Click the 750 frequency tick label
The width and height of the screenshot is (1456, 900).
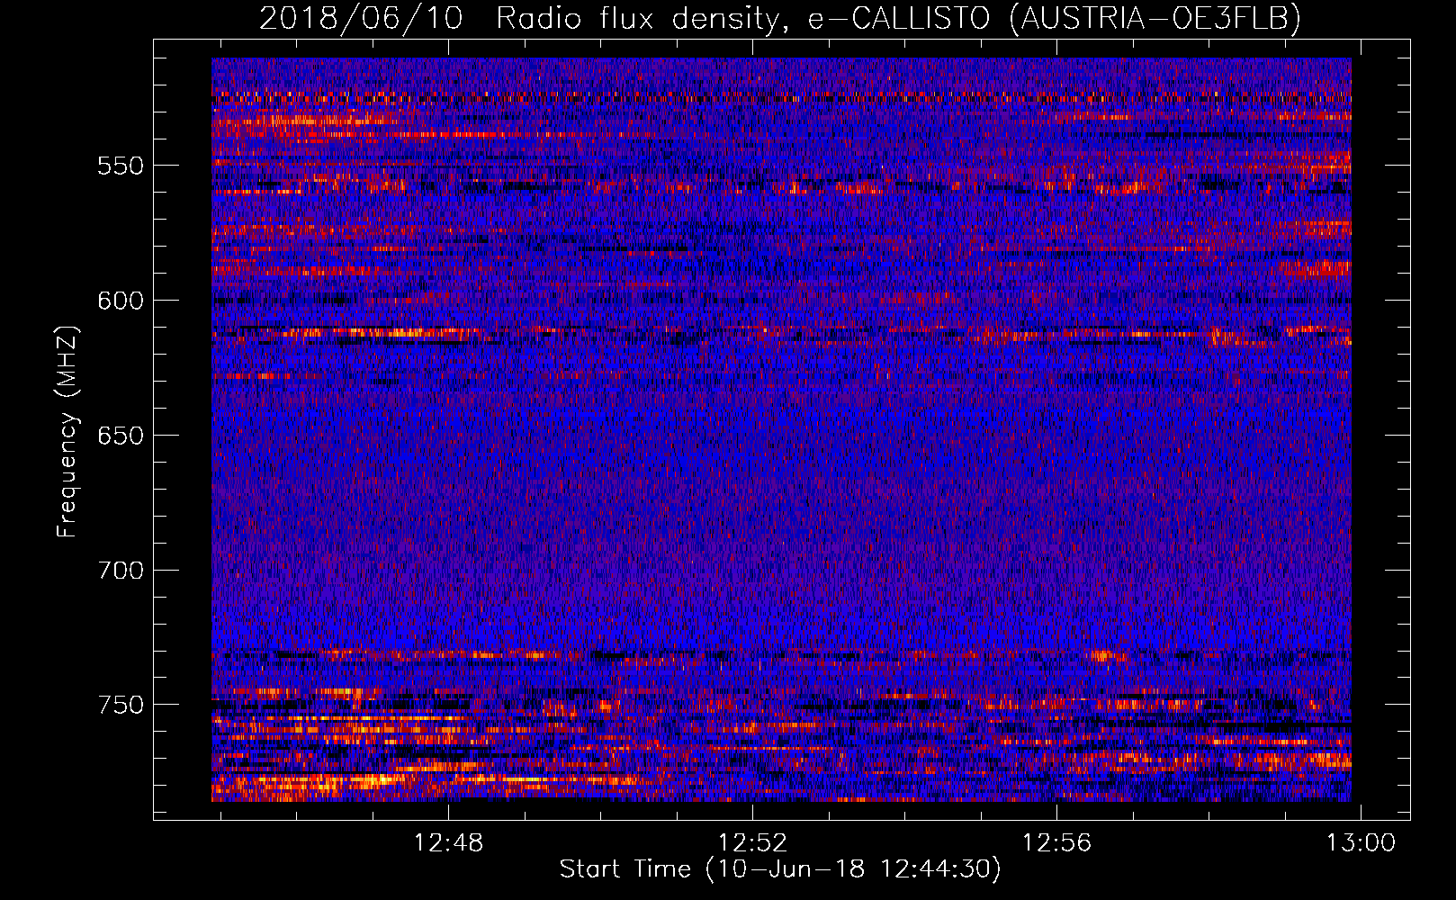(x=121, y=705)
